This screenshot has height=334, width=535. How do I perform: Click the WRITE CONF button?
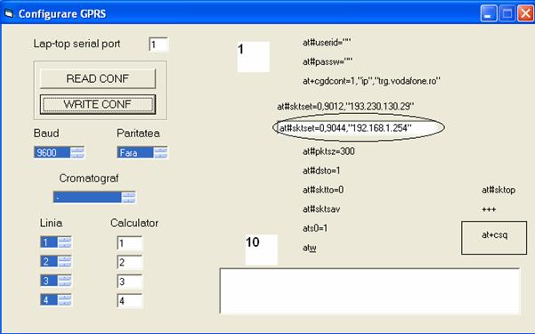click(x=98, y=104)
